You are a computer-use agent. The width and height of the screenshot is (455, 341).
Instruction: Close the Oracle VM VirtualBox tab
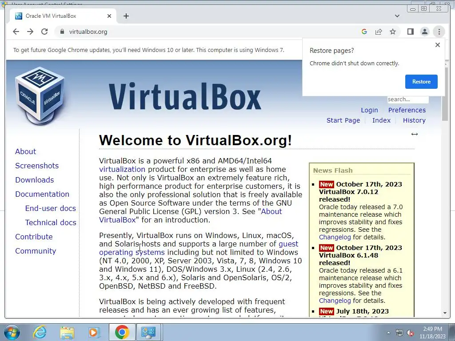click(x=109, y=16)
